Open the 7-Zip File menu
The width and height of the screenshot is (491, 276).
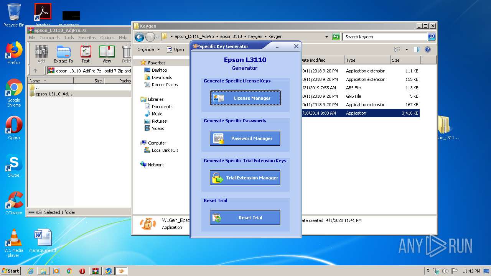32,38
